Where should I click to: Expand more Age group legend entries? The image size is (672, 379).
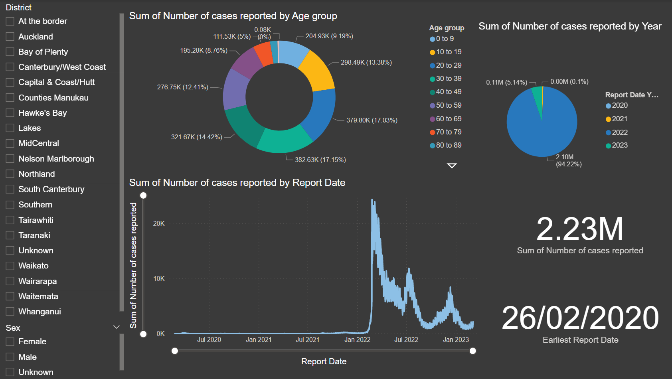click(452, 166)
